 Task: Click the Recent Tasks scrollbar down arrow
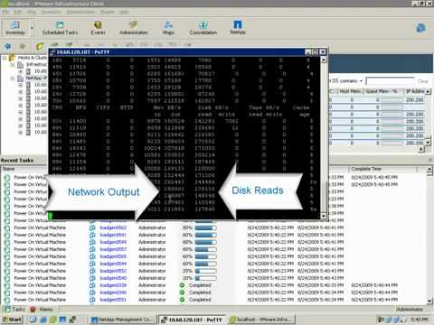coord(429,301)
